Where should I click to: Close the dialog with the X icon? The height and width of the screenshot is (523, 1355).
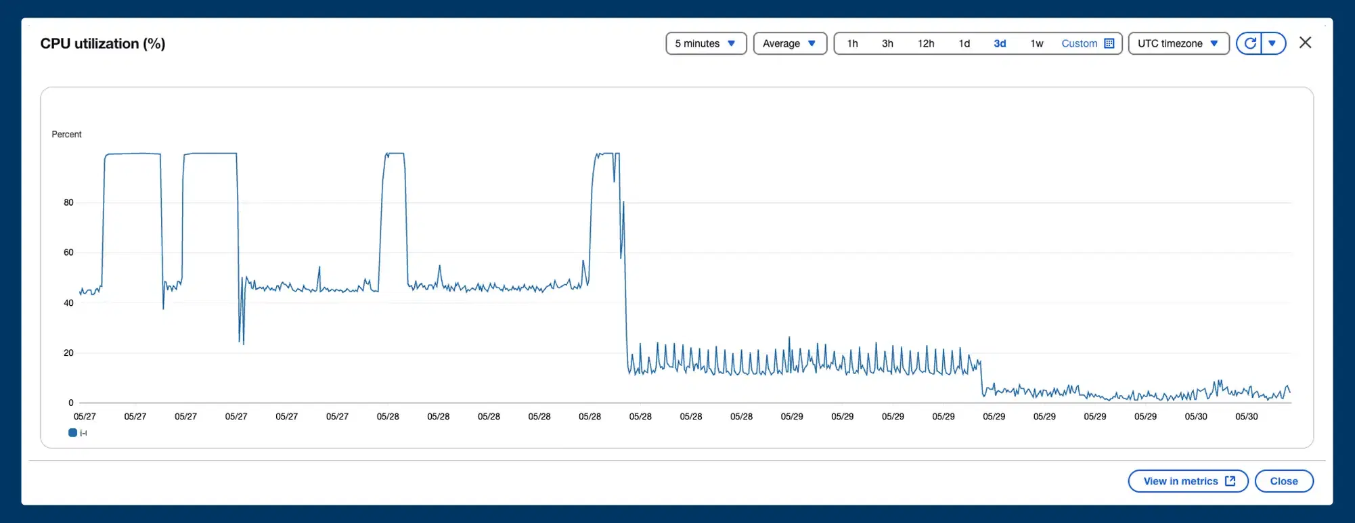(x=1305, y=43)
